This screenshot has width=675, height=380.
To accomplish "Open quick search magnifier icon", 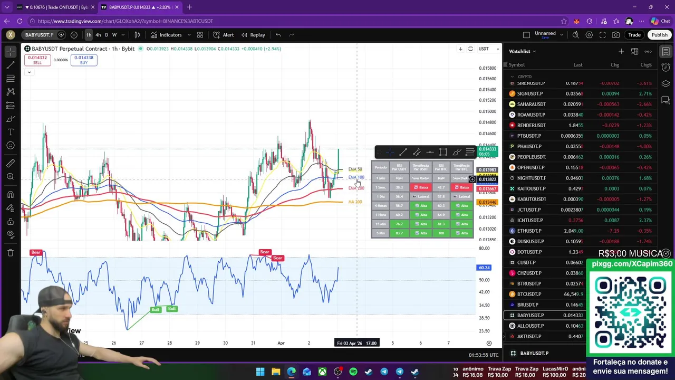I will pyautogui.click(x=576, y=35).
